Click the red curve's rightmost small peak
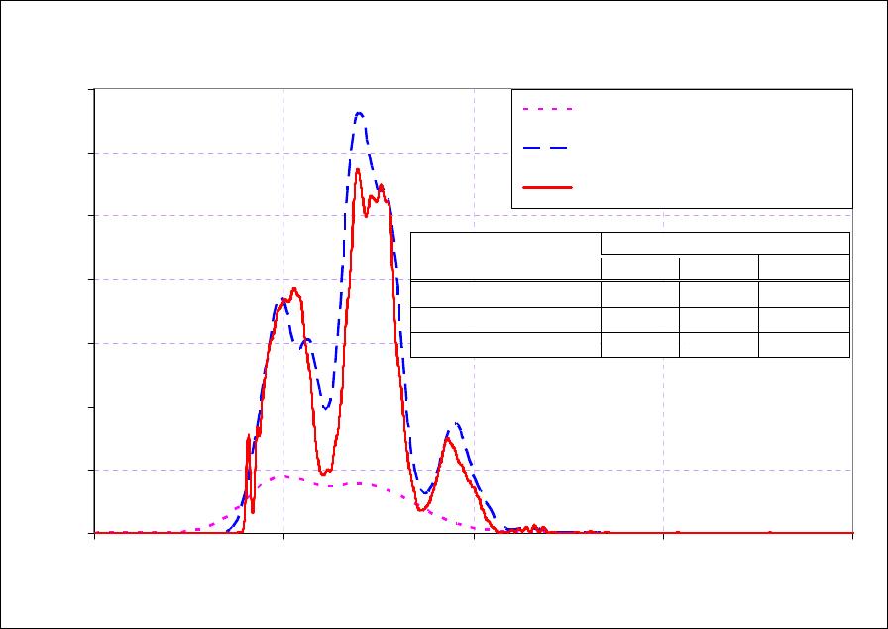 pos(447,438)
